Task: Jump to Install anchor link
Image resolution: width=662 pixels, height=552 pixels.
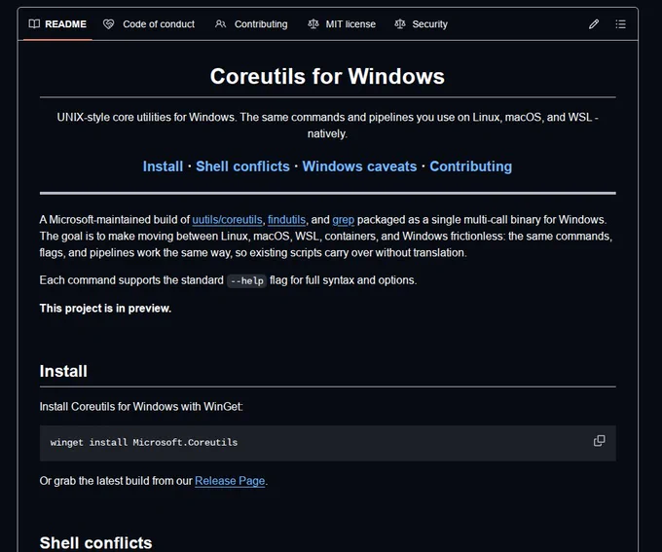Action: click(x=163, y=166)
